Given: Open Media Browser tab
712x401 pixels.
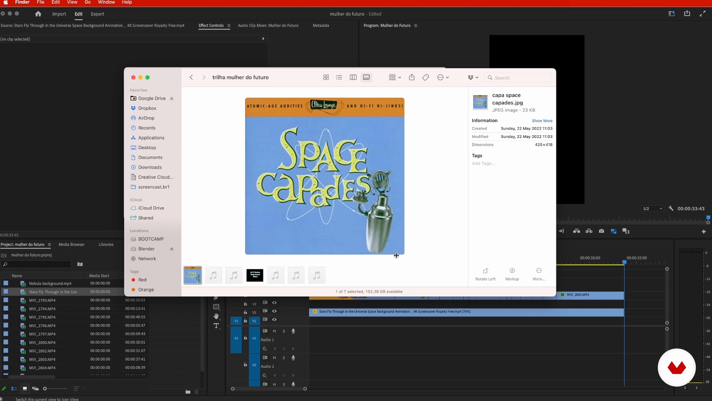Looking at the screenshot, I should [x=72, y=245].
